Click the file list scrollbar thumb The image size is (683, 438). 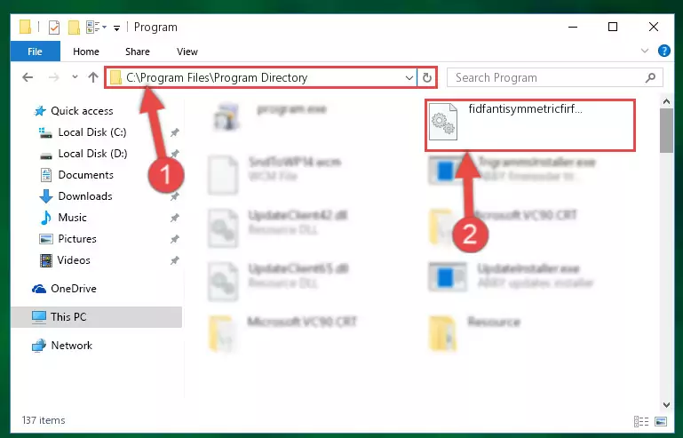coord(666,131)
